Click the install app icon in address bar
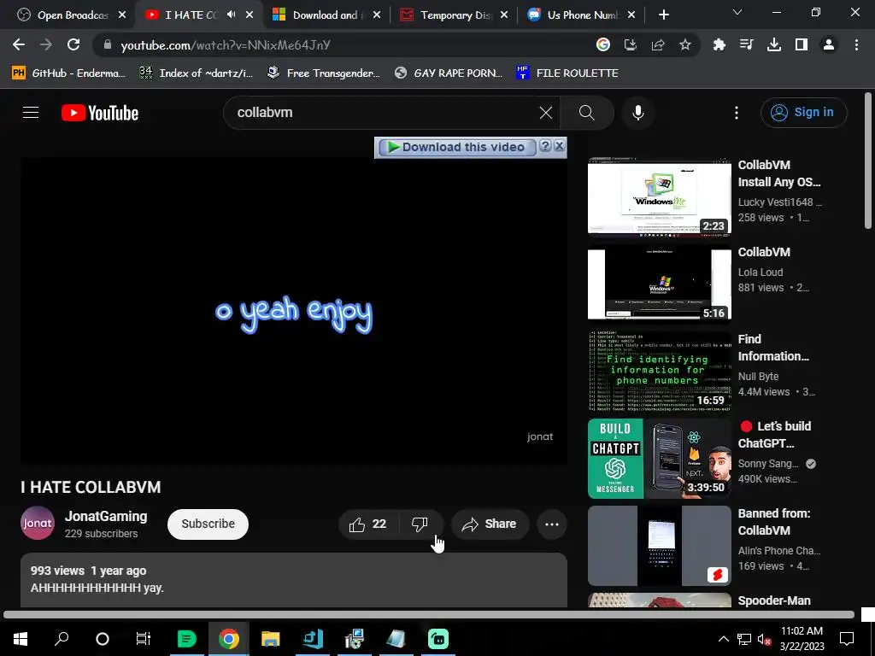The image size is (875, 656). (630, 44)
